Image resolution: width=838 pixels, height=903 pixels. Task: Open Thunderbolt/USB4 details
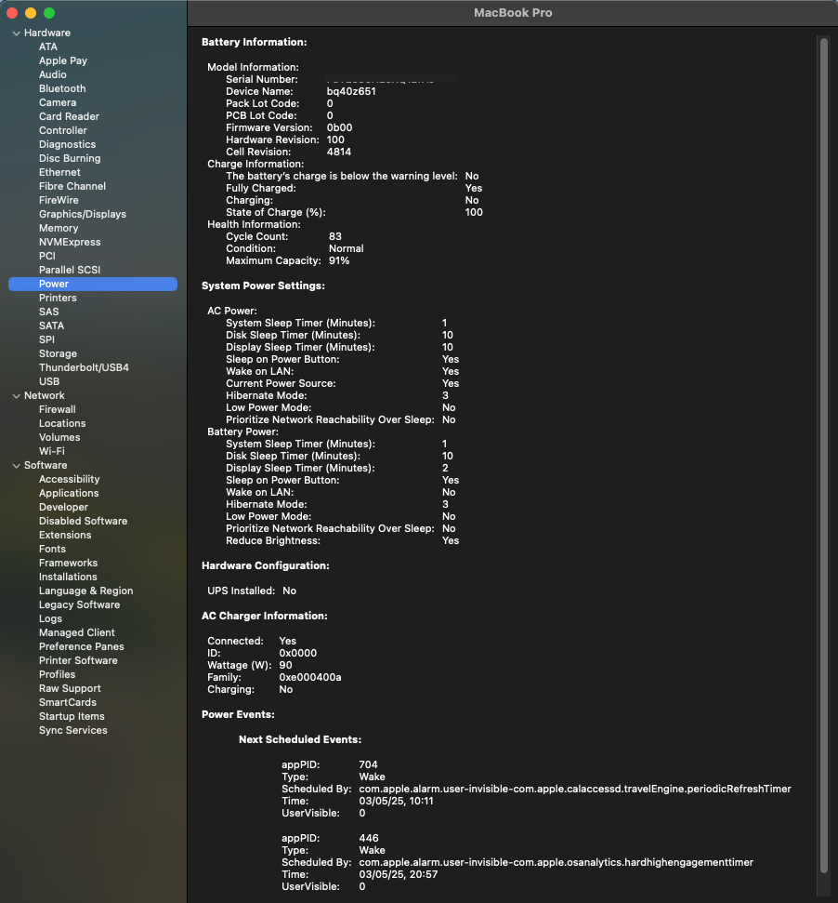click(84, 367)
